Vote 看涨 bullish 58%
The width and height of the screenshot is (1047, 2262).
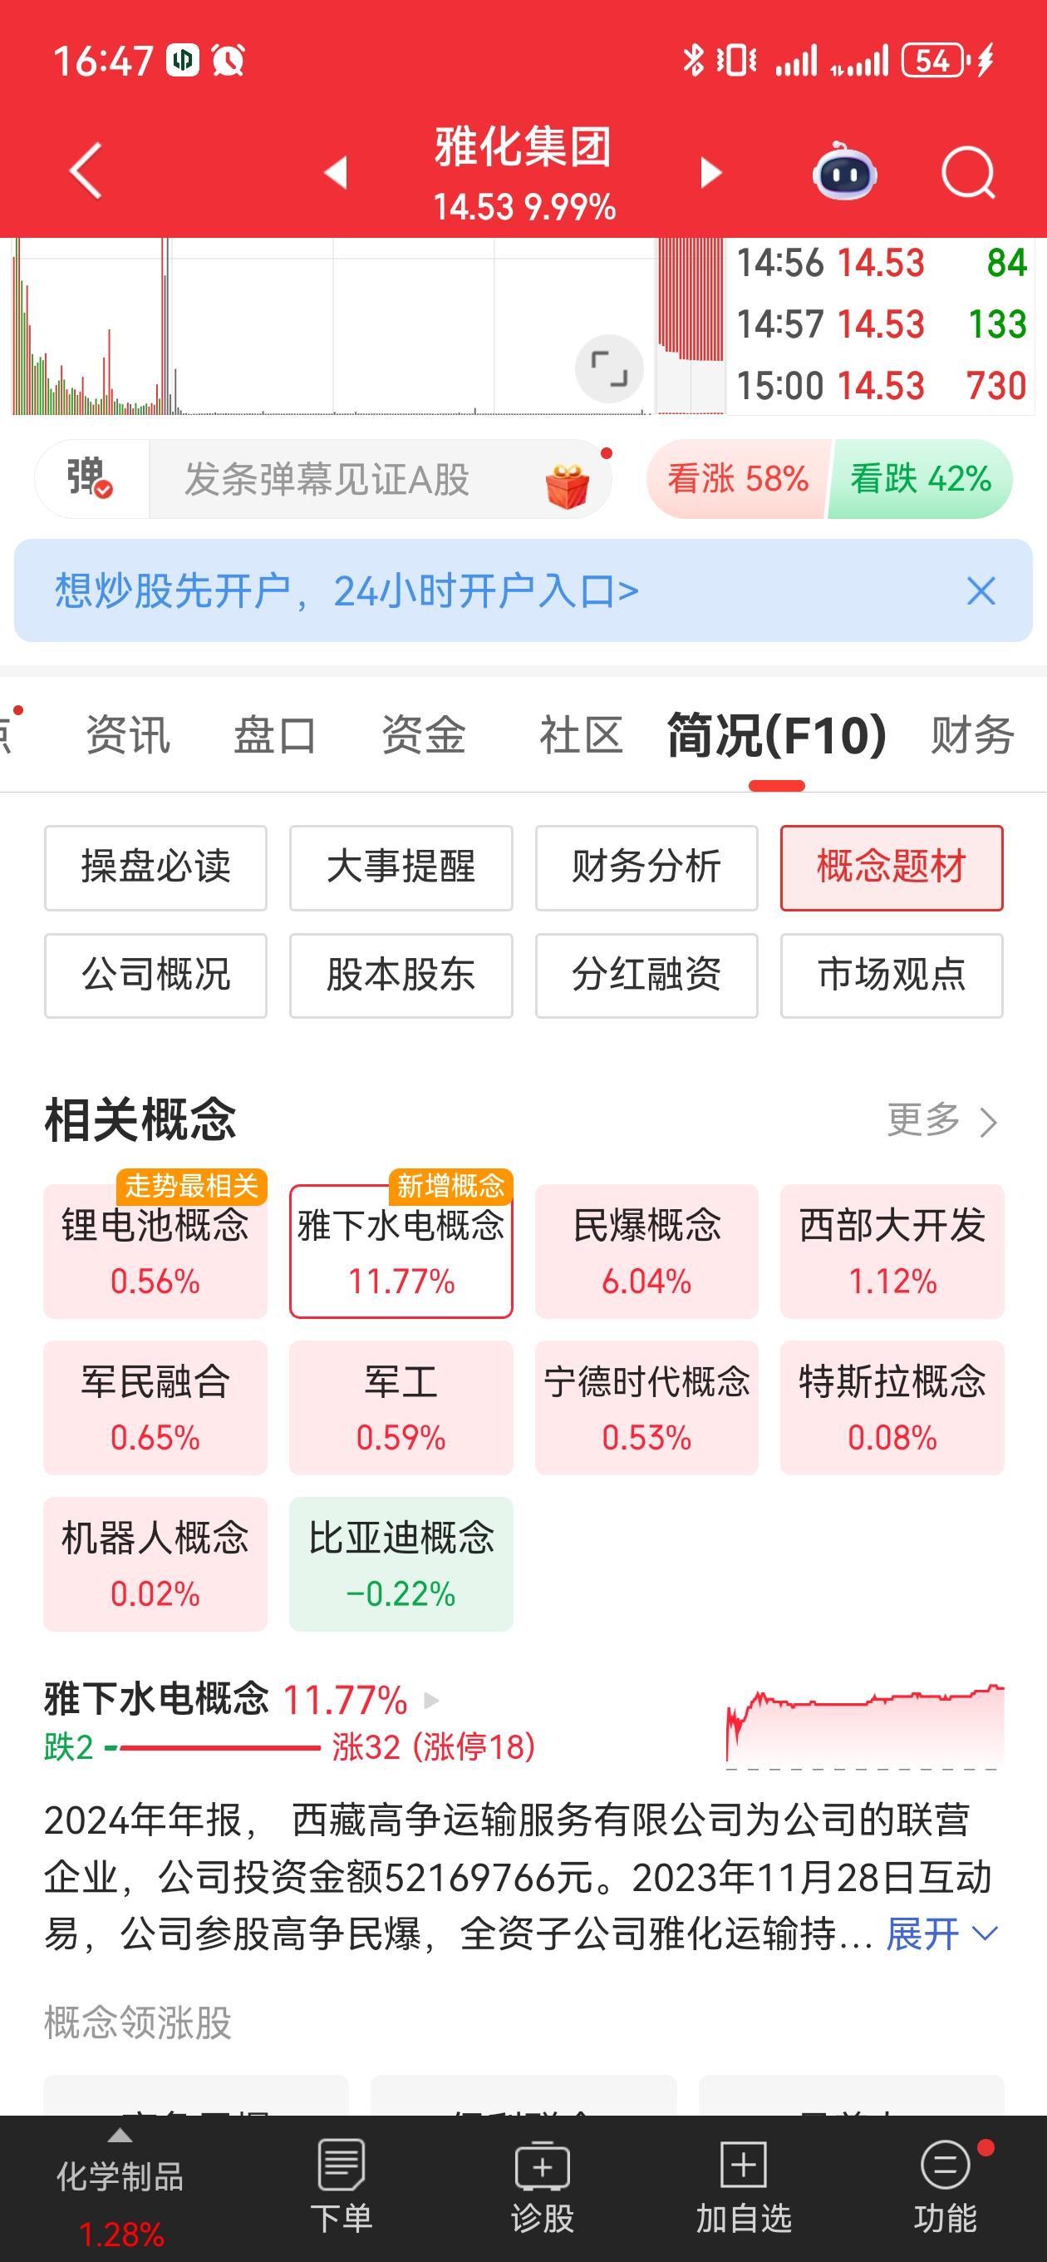pyautogui.click(x=737, y=480)
